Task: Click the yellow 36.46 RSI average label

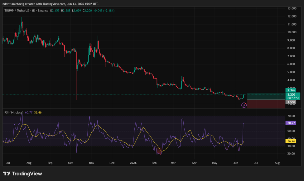Action: tap(291, 141)
